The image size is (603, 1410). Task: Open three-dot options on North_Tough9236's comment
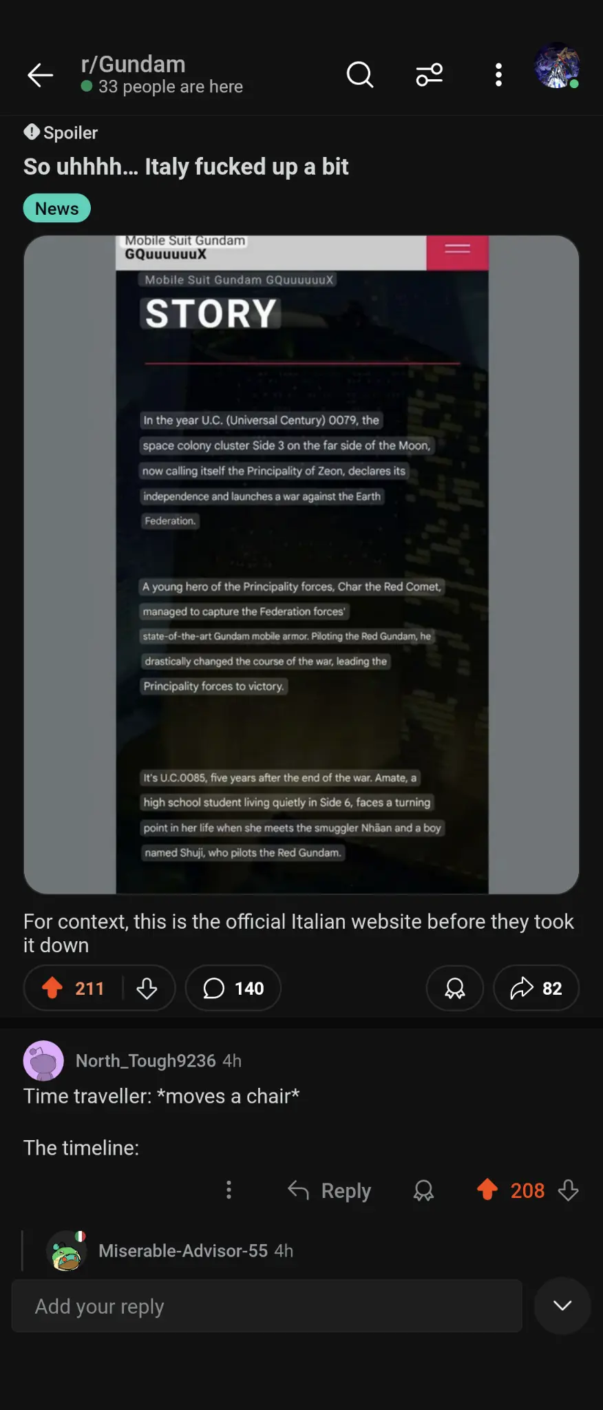(229, 1190)
